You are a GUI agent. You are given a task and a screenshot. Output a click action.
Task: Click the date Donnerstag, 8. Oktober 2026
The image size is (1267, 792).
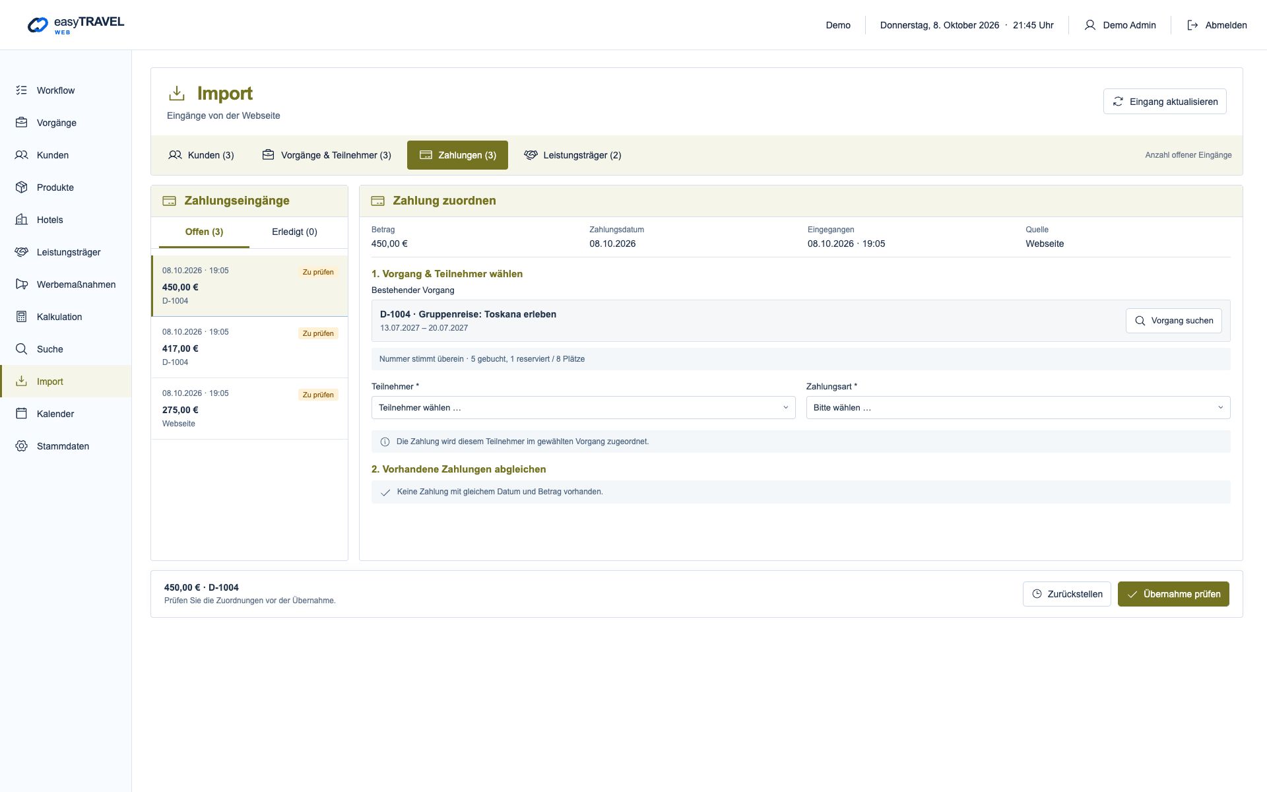940,25
